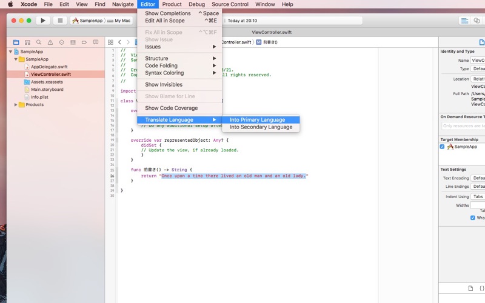Screen dimensions: 485x303
Task: Open the Product menu
Action: point(172,4)
